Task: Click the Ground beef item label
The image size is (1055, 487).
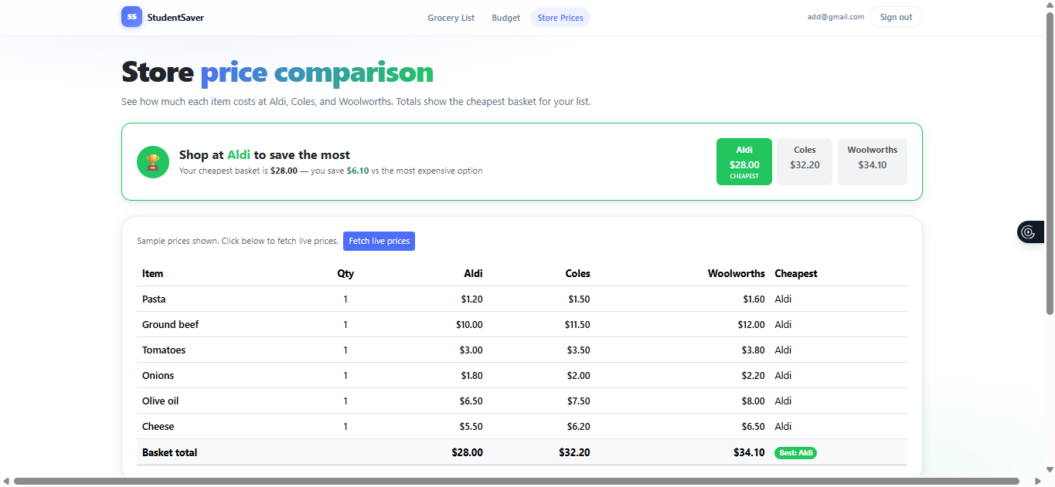Action: (x=170, y=325)
